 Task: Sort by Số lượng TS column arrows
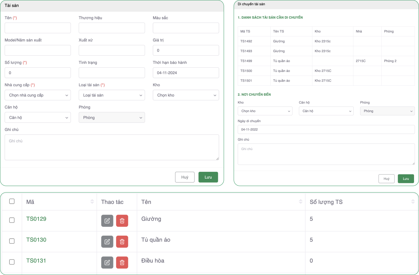412,202
